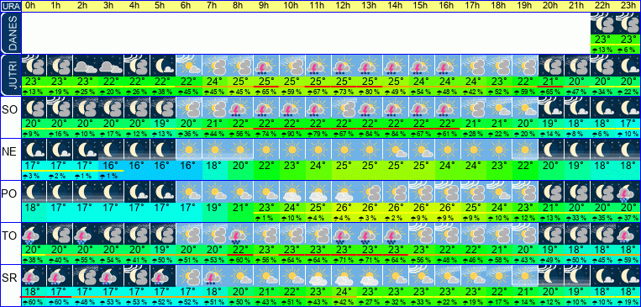This screenshot has width=641, height=307.
Task: Open SO 8h thunderstorm with rain icon
Action: 240,108
